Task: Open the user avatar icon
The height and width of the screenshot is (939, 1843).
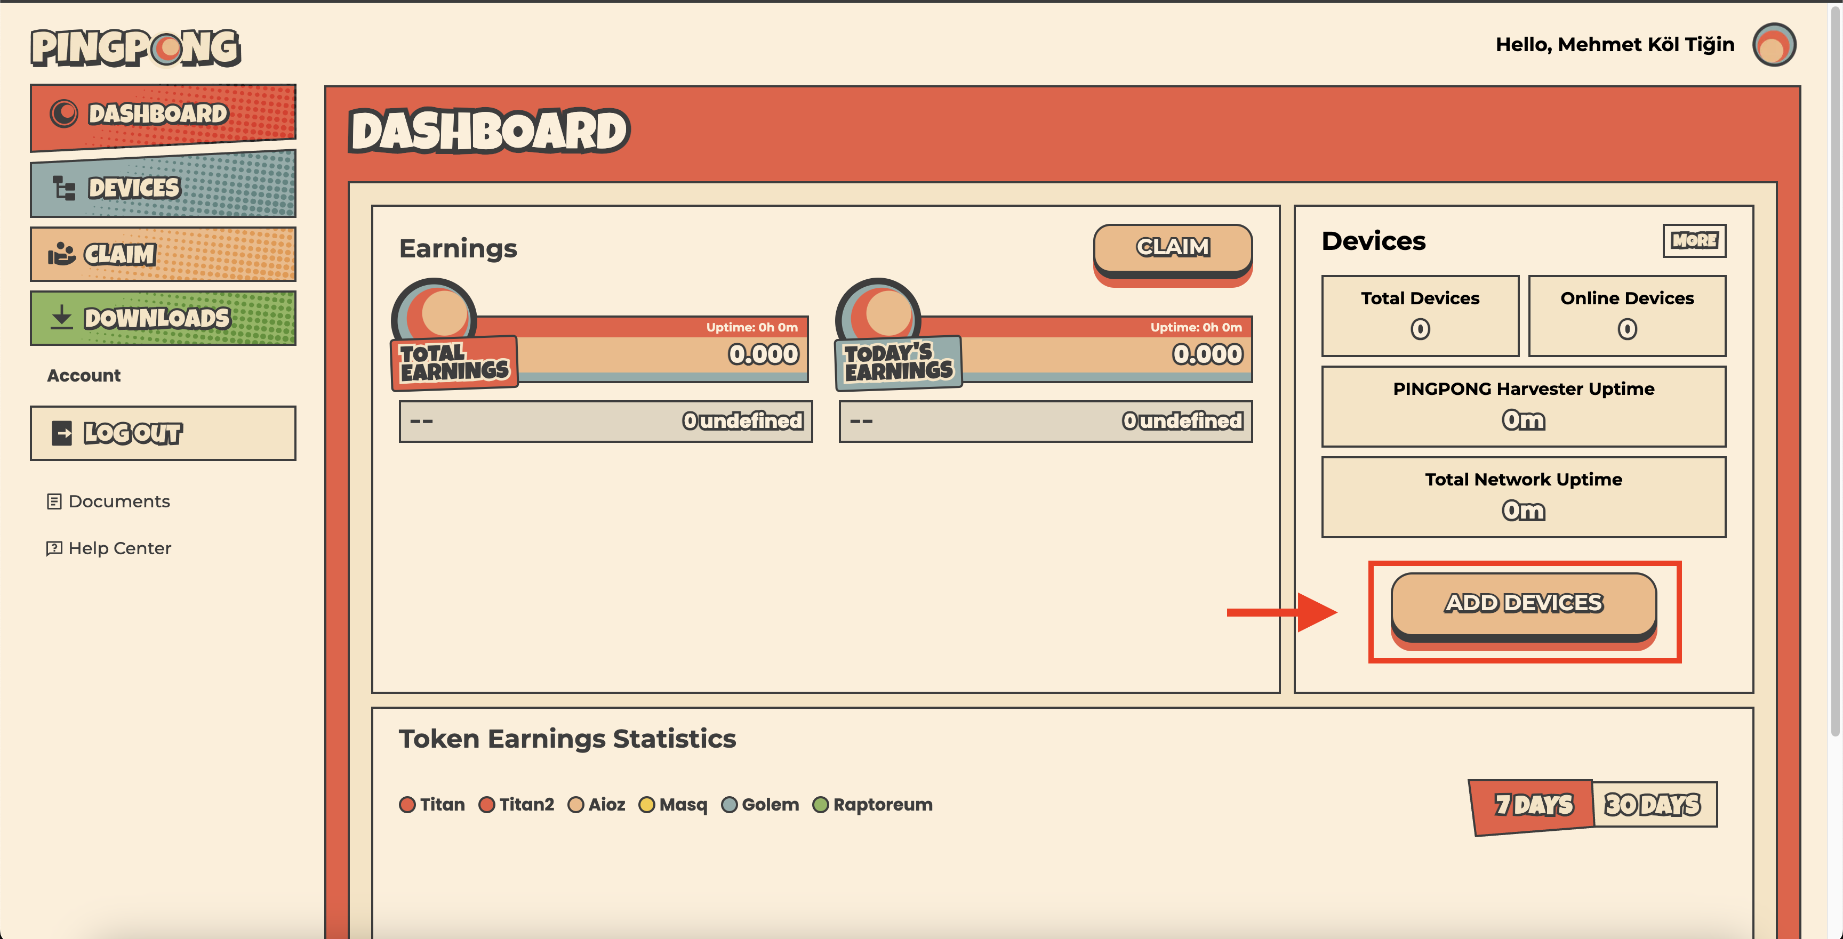Action: pos(1774,44)
